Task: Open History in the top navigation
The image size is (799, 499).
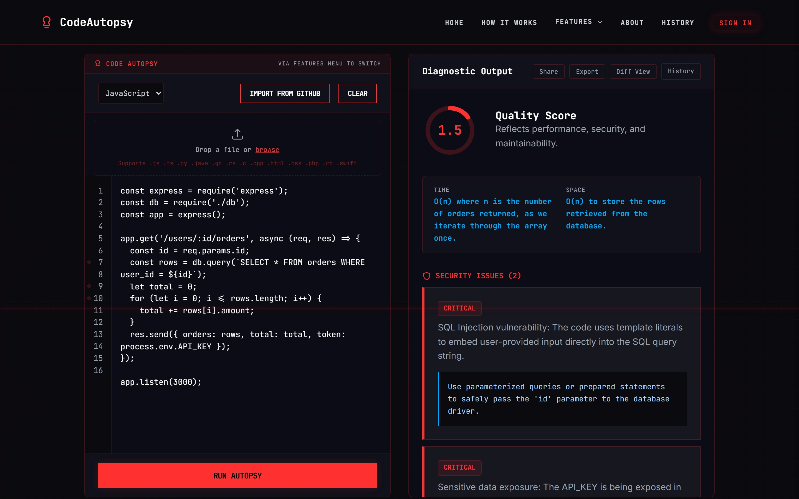Action: pos(678,22)
